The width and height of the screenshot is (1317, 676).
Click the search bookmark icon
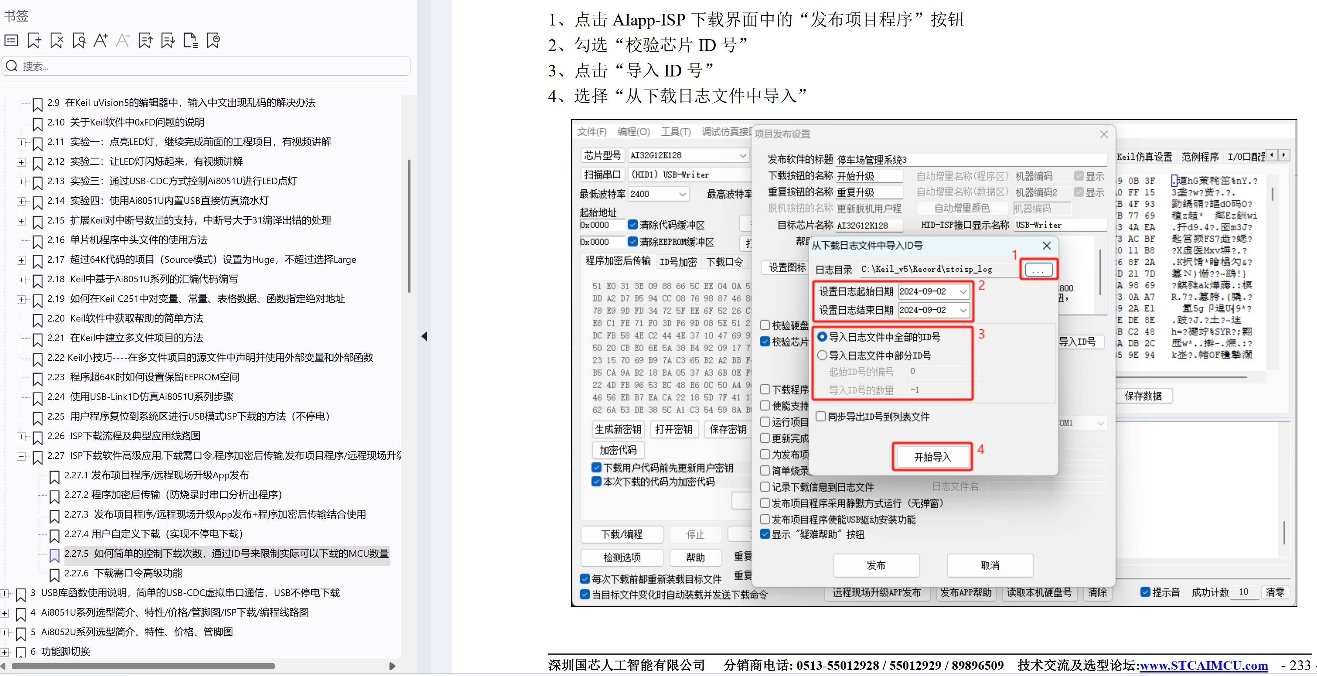click(79, 40)
